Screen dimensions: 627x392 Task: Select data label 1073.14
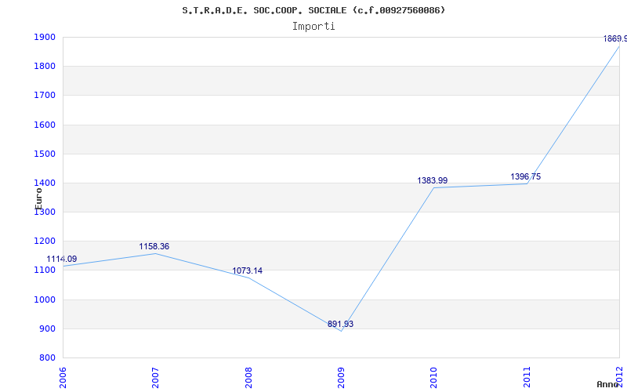247,271
